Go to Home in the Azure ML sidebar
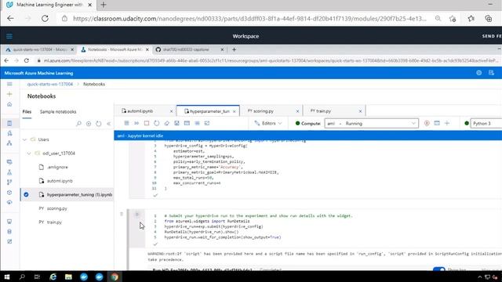The width and height of the screenshot is (502, 282). 9,104
